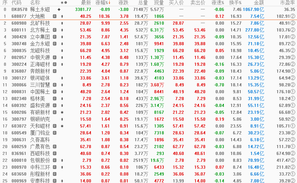
Task: Click the volume 2519万
Action: pyautogui.click(x=140, y=161)
